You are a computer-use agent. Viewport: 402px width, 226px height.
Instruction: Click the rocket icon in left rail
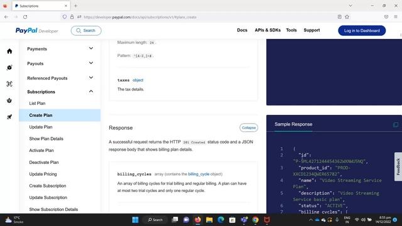[9, 117]
